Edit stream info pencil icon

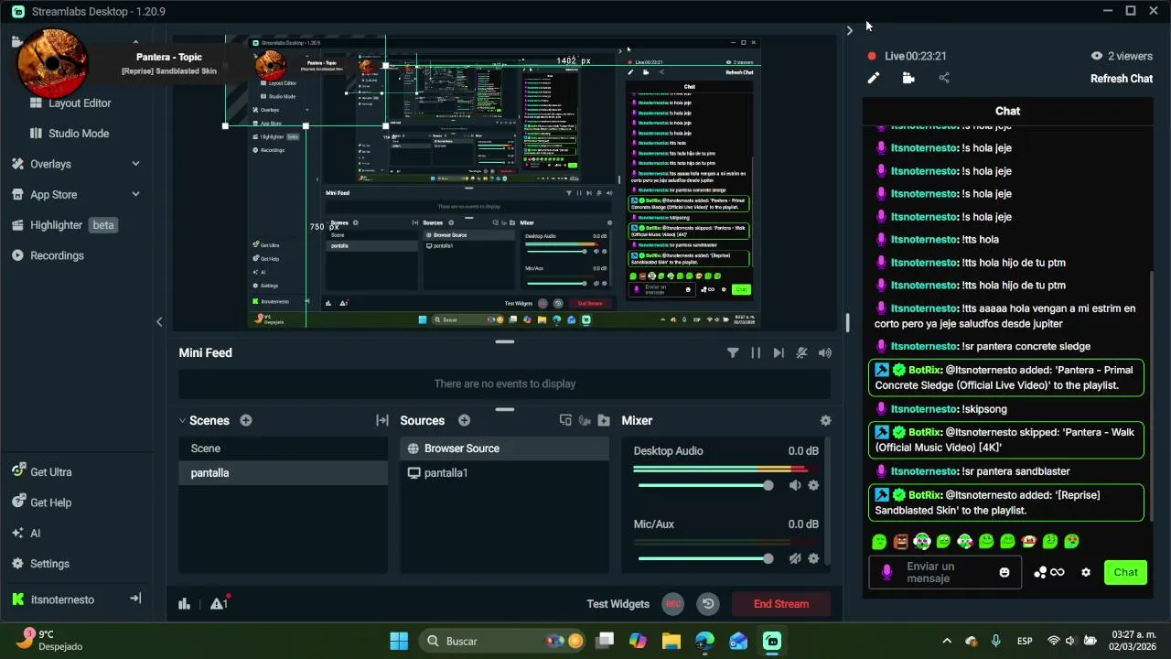(874, 78)
